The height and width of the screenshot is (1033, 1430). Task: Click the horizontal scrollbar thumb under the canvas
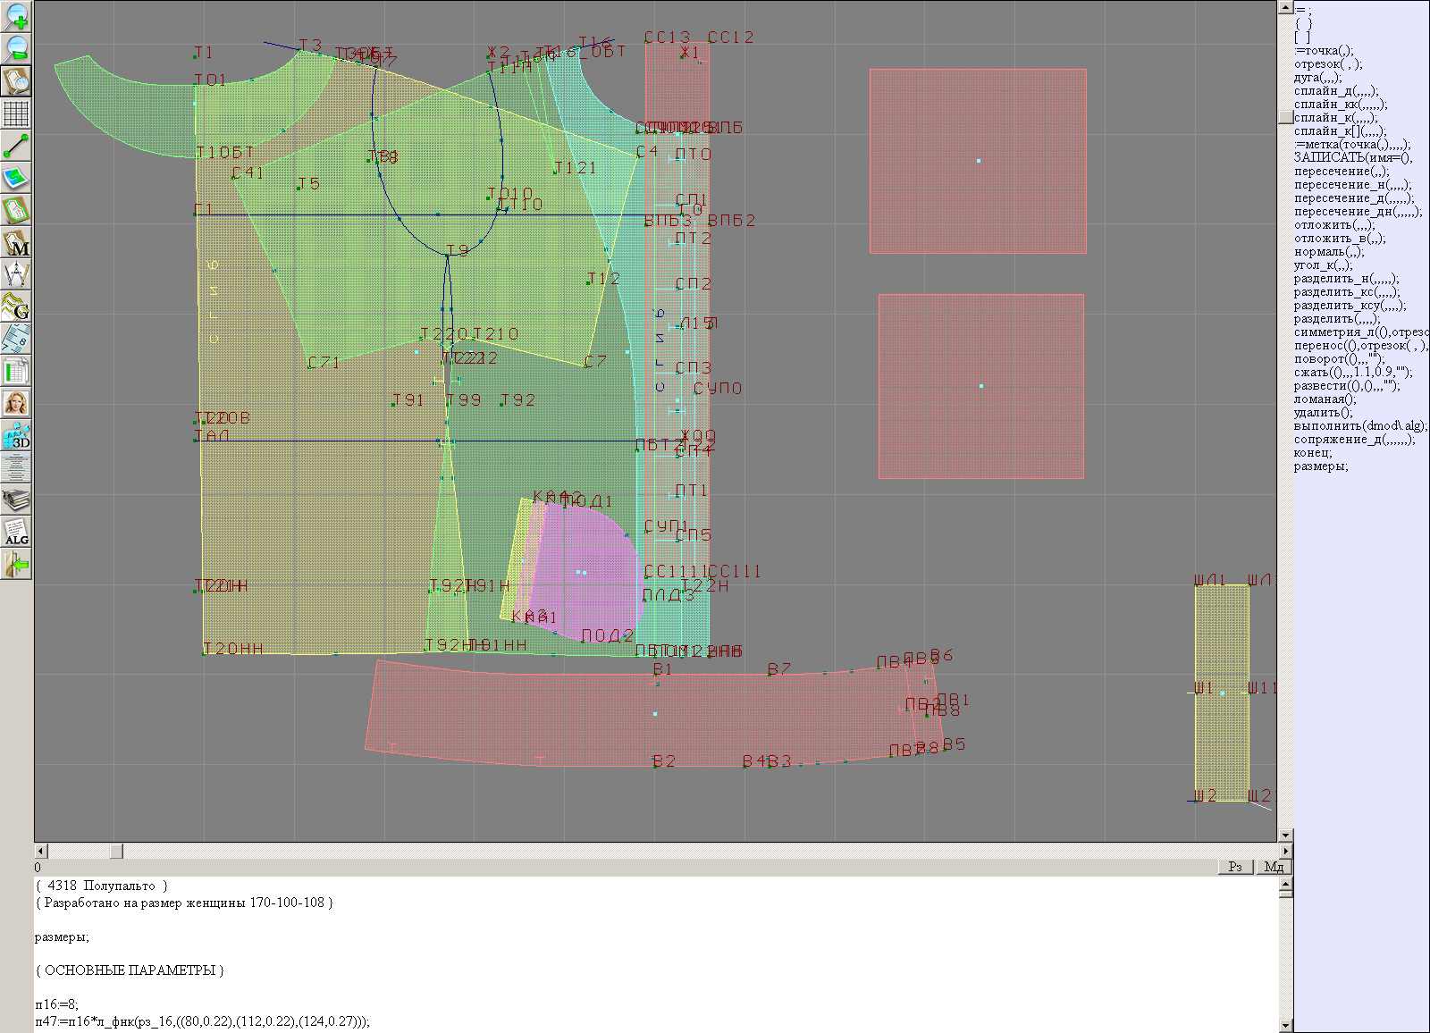[x=116, y=851]
